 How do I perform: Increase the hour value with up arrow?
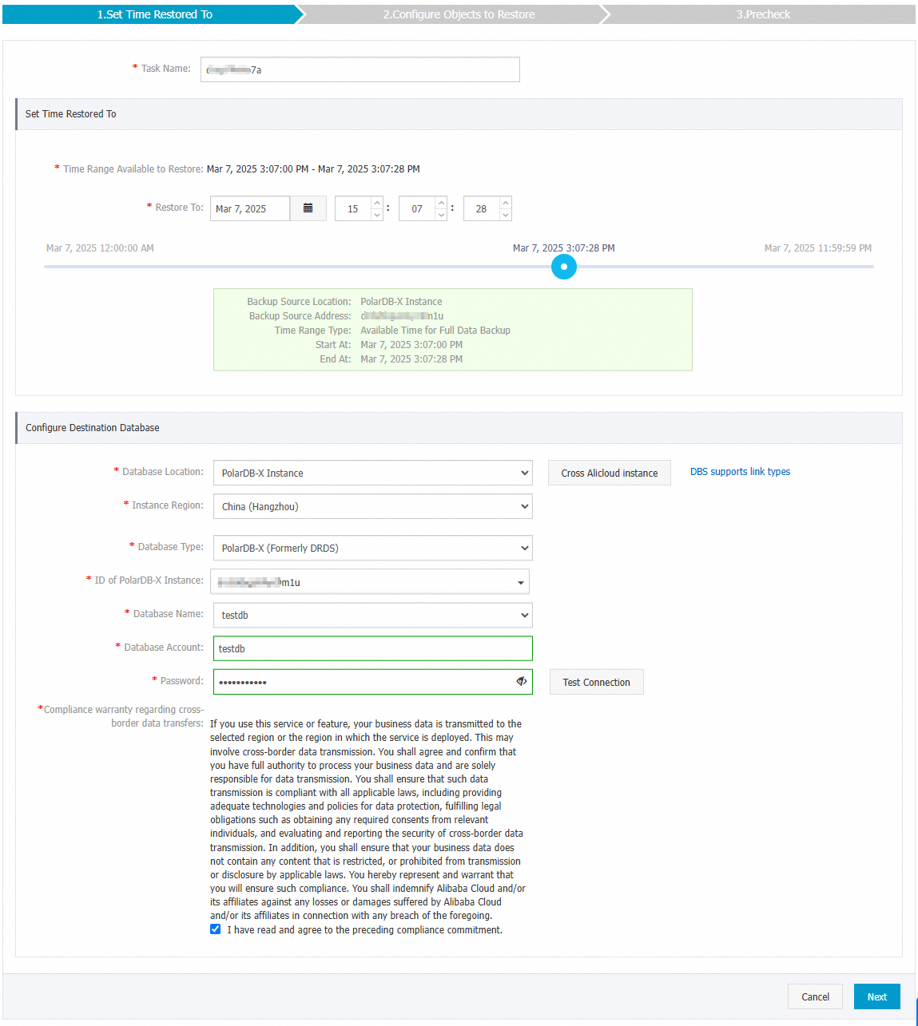pyautogui.click(x=377, y=203)
